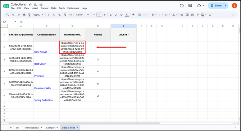Click the Share button
Screen dimensions: 241x131
216,6
